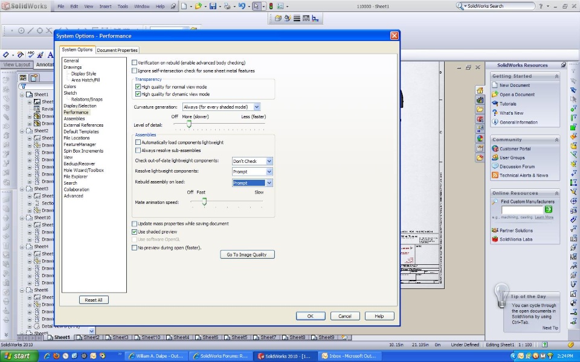580x362 pixels.
Task: Enable Update mass properties while saving
Action: [x=134, y=223]
